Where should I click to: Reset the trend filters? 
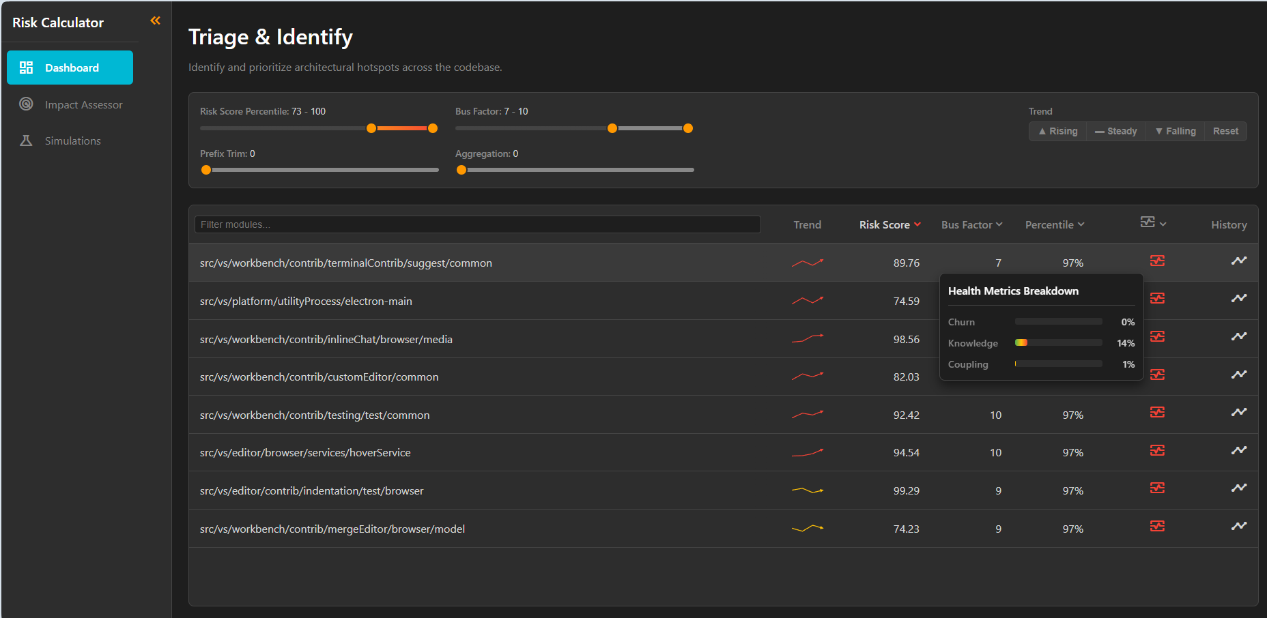pyautogui.click(x=1225, y=131)
